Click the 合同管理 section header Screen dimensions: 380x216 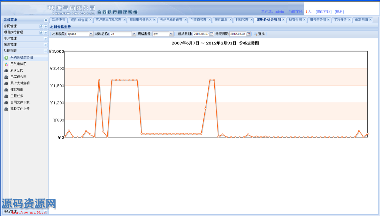click(25, 26)
